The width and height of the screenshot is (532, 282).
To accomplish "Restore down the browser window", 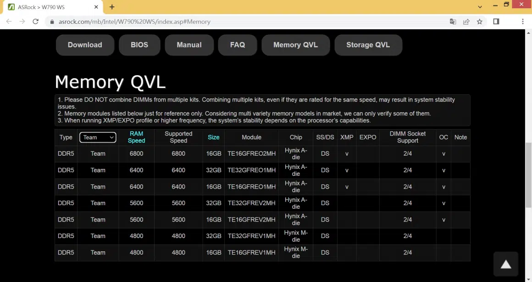I will (506, 5).
